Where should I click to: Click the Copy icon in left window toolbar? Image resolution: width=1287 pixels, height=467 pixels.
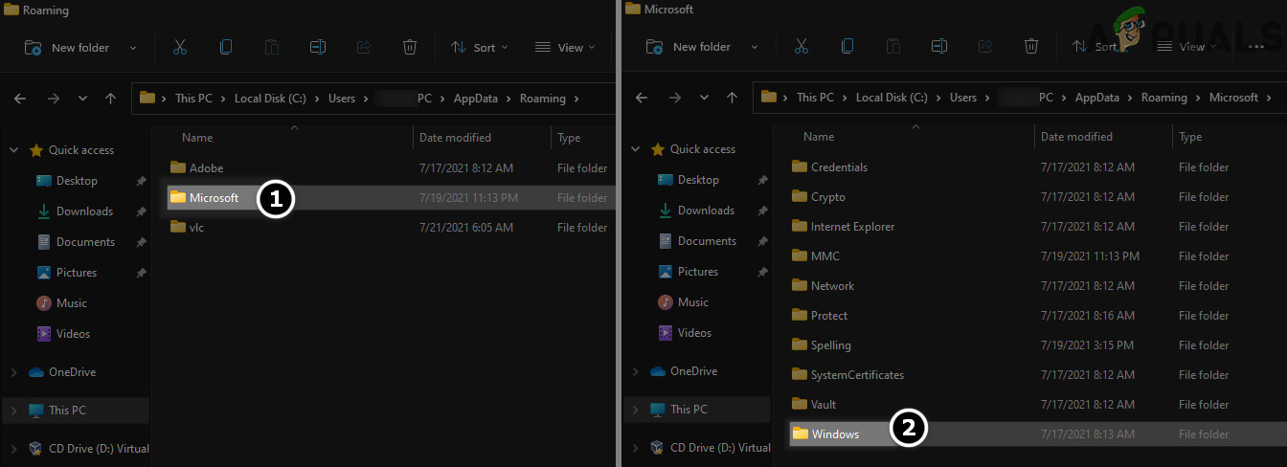[x=226, y=47]
